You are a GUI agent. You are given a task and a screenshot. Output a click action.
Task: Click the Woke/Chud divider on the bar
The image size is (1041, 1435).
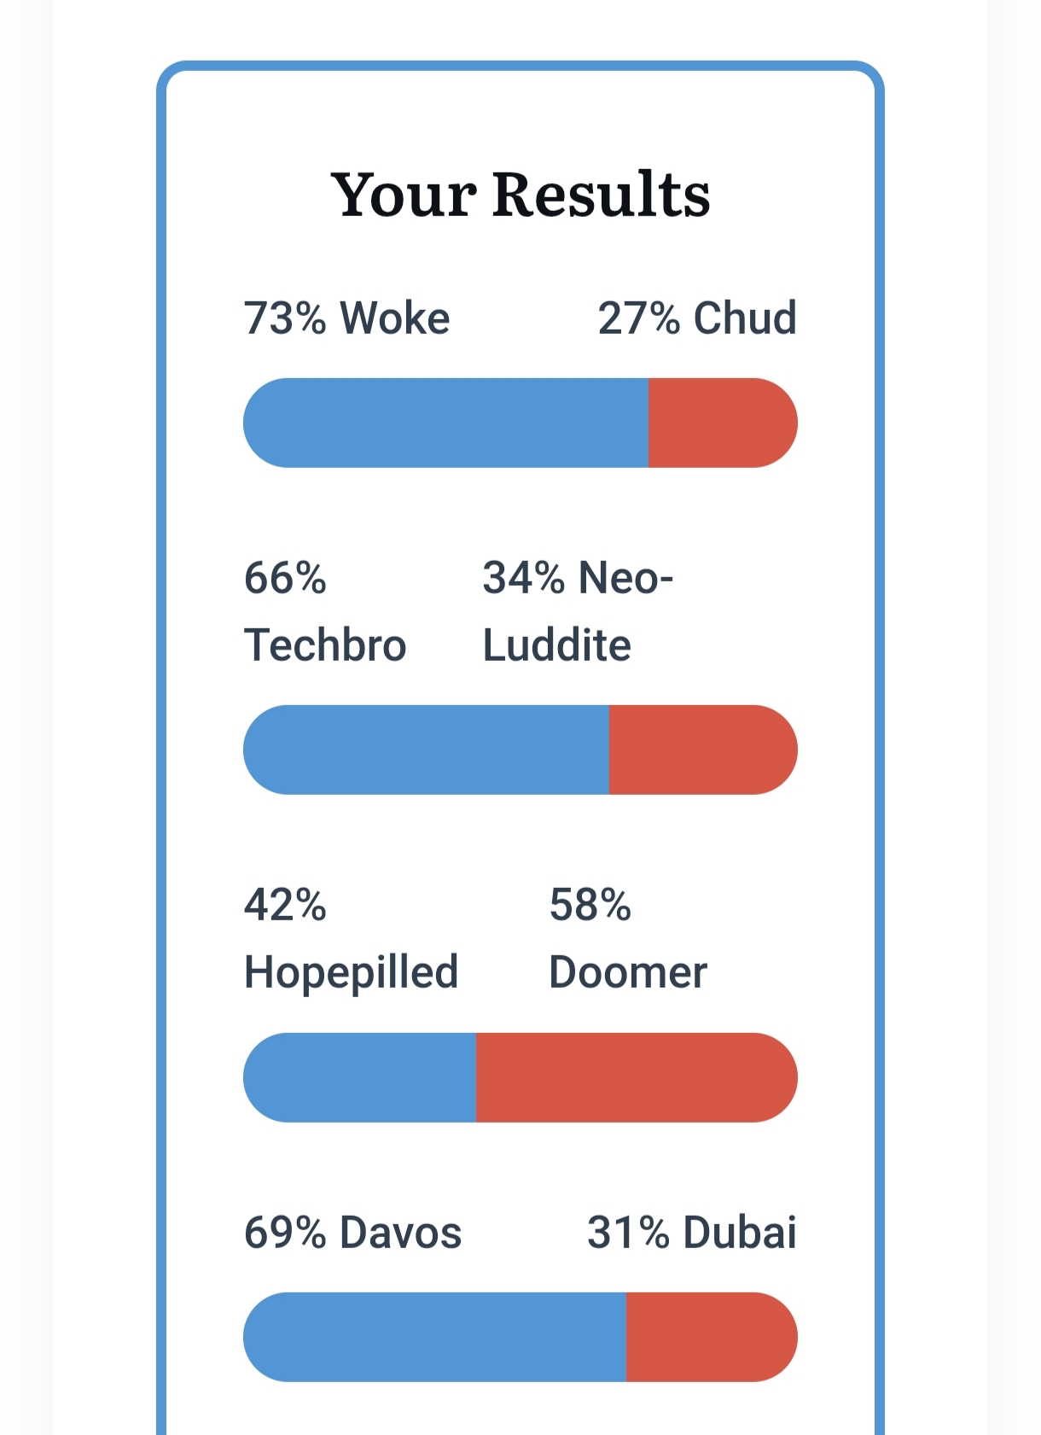point(648,423)
